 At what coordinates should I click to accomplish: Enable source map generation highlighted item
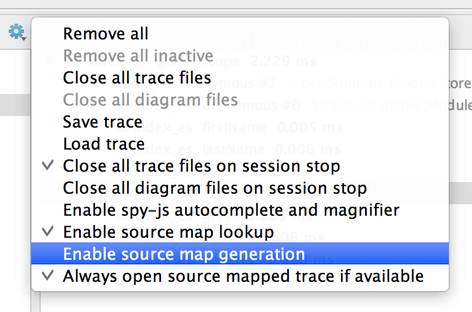(x=240, y=254)
